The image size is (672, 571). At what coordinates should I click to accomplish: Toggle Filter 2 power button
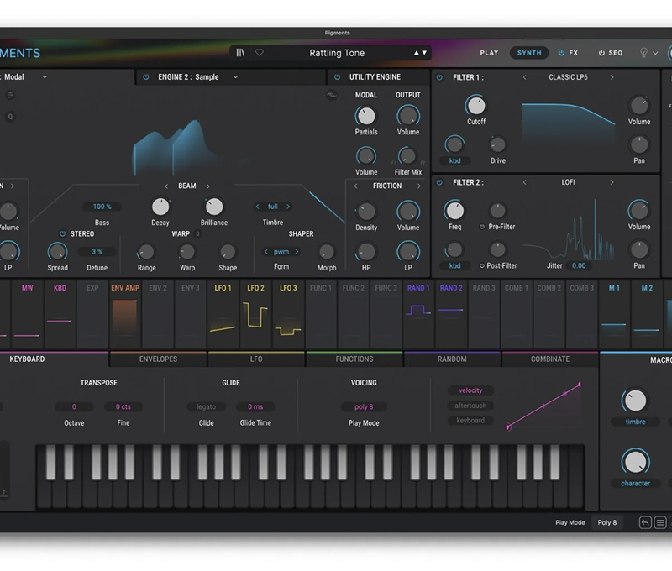click(x=439, y=182)
